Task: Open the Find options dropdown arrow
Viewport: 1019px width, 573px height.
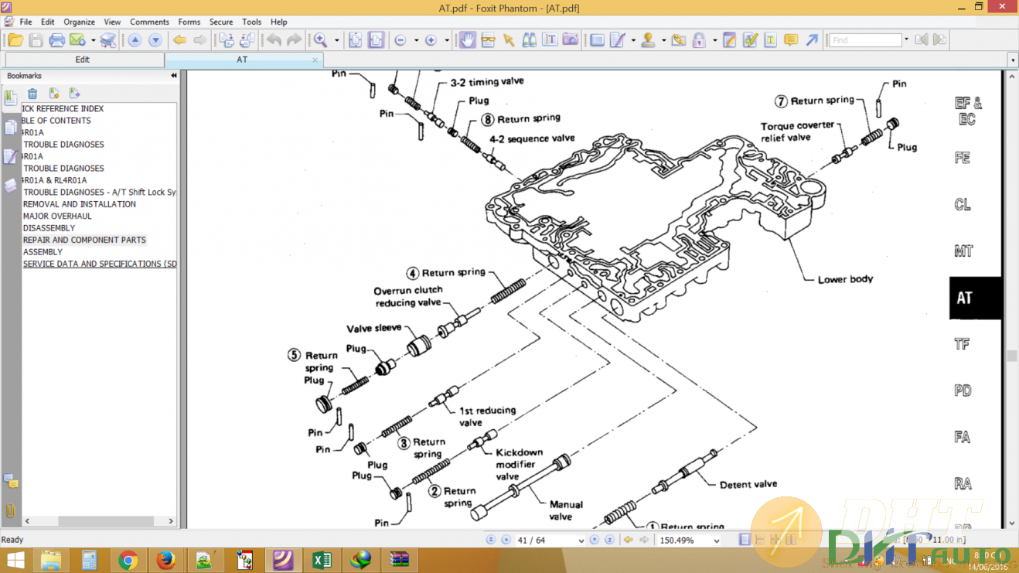Action: click(x=906, y=40)
